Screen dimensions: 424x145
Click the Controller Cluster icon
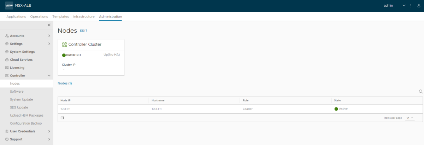(x=64, y=45)
